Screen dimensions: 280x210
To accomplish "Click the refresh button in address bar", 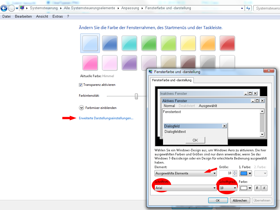I will (x=248, y=8).
